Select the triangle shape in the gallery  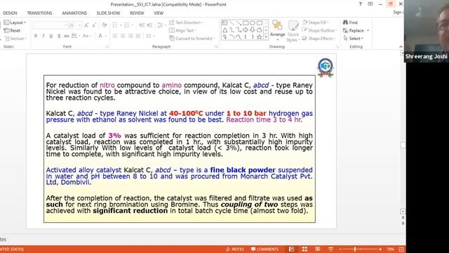tap(225, 30)
